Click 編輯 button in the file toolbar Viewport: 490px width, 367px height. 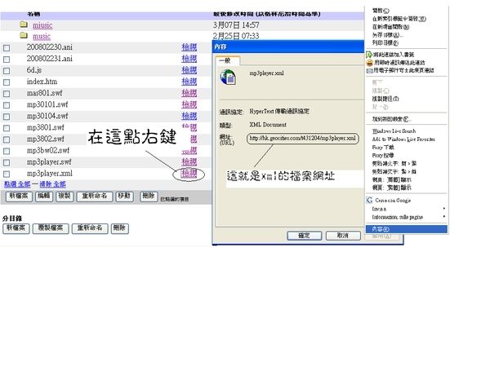(44, 197)
